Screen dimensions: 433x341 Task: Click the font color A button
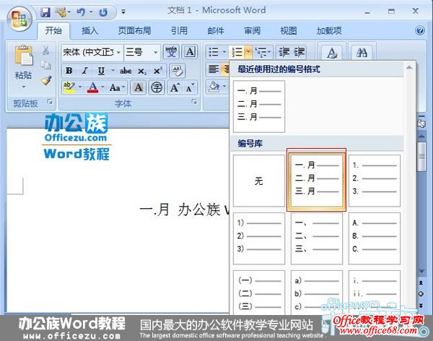pyautogui.click(x=92, y=87)
